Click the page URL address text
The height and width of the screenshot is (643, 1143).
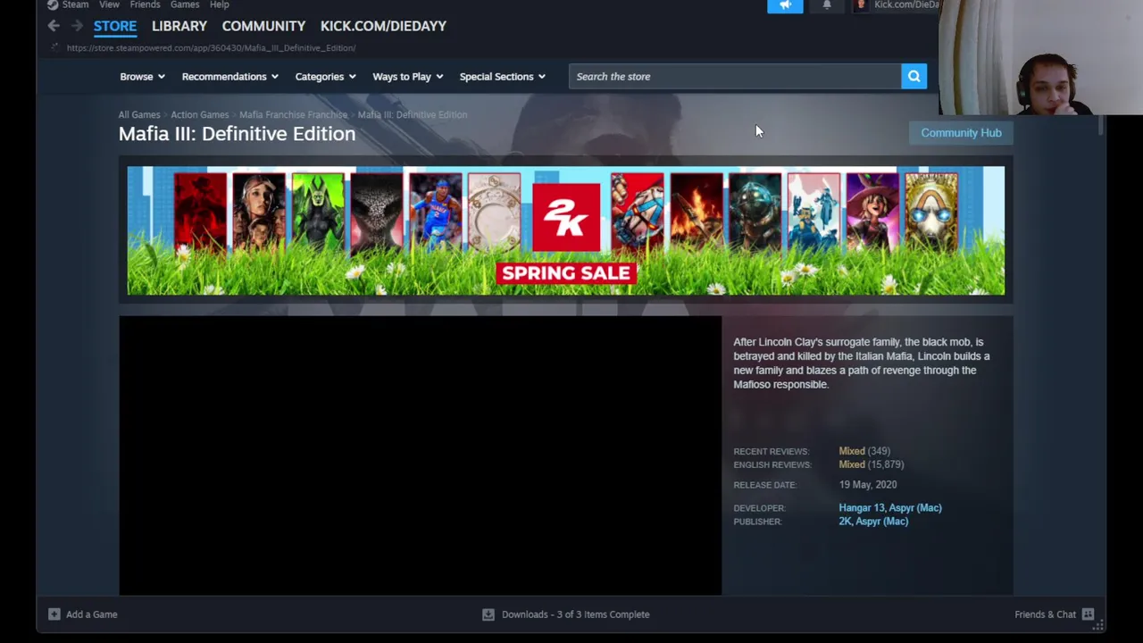pyautogui.click(x=211, y=48)
